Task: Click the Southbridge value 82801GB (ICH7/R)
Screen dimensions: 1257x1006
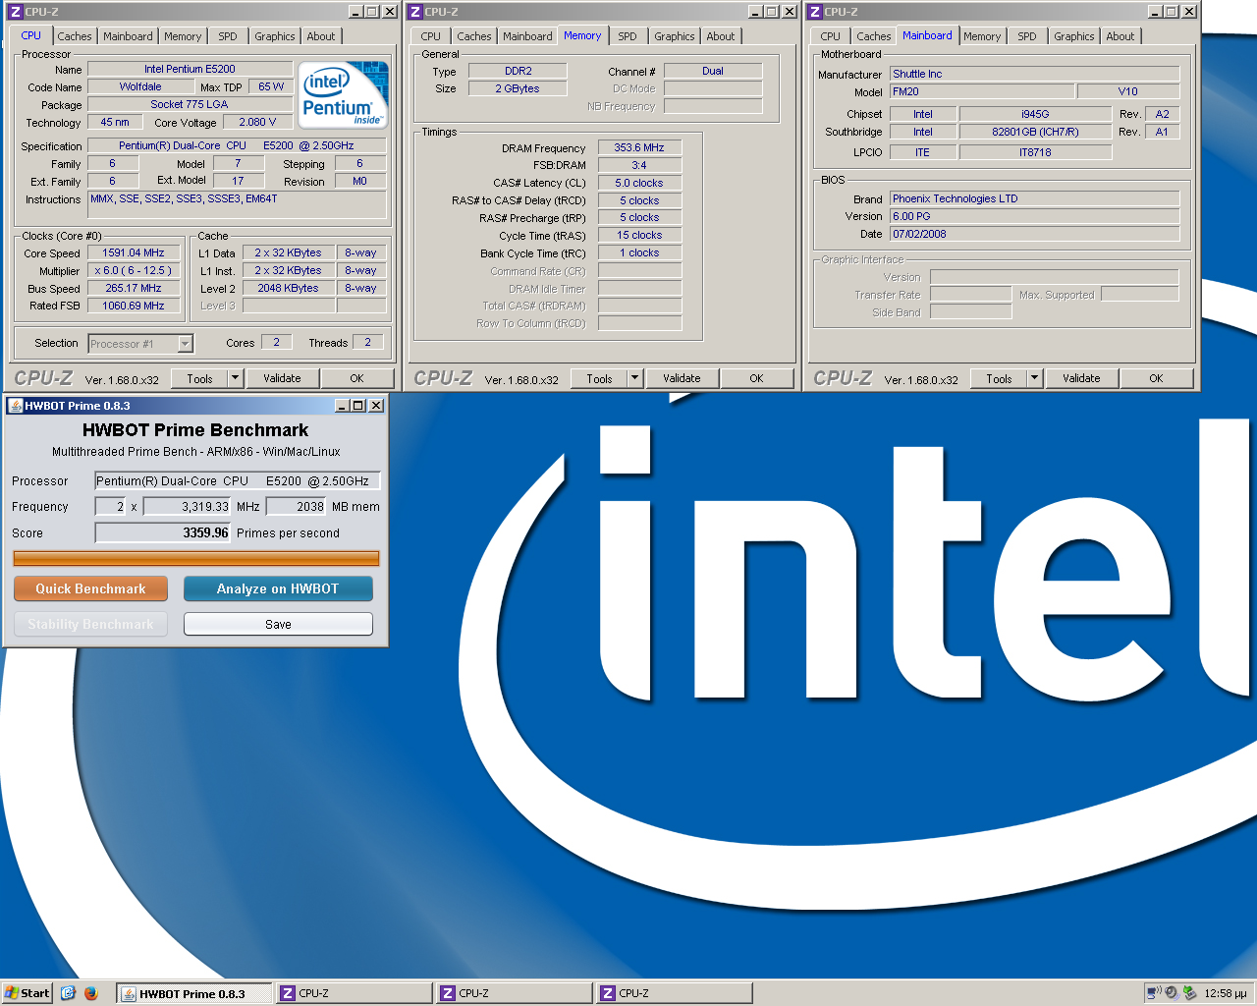Action: pyautogui.click(x=1035, y=132)
